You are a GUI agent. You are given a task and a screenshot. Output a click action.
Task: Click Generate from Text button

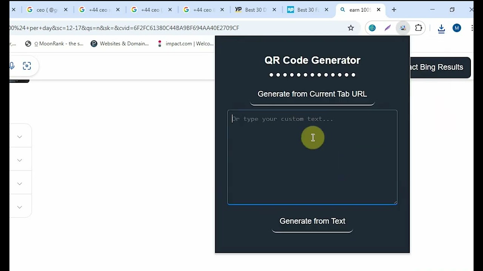click(x=312, y=221)
